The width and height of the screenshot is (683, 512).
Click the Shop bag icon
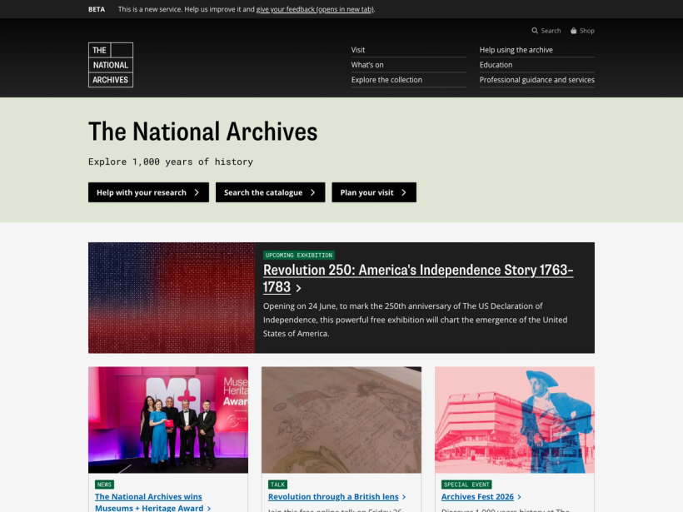574,31
